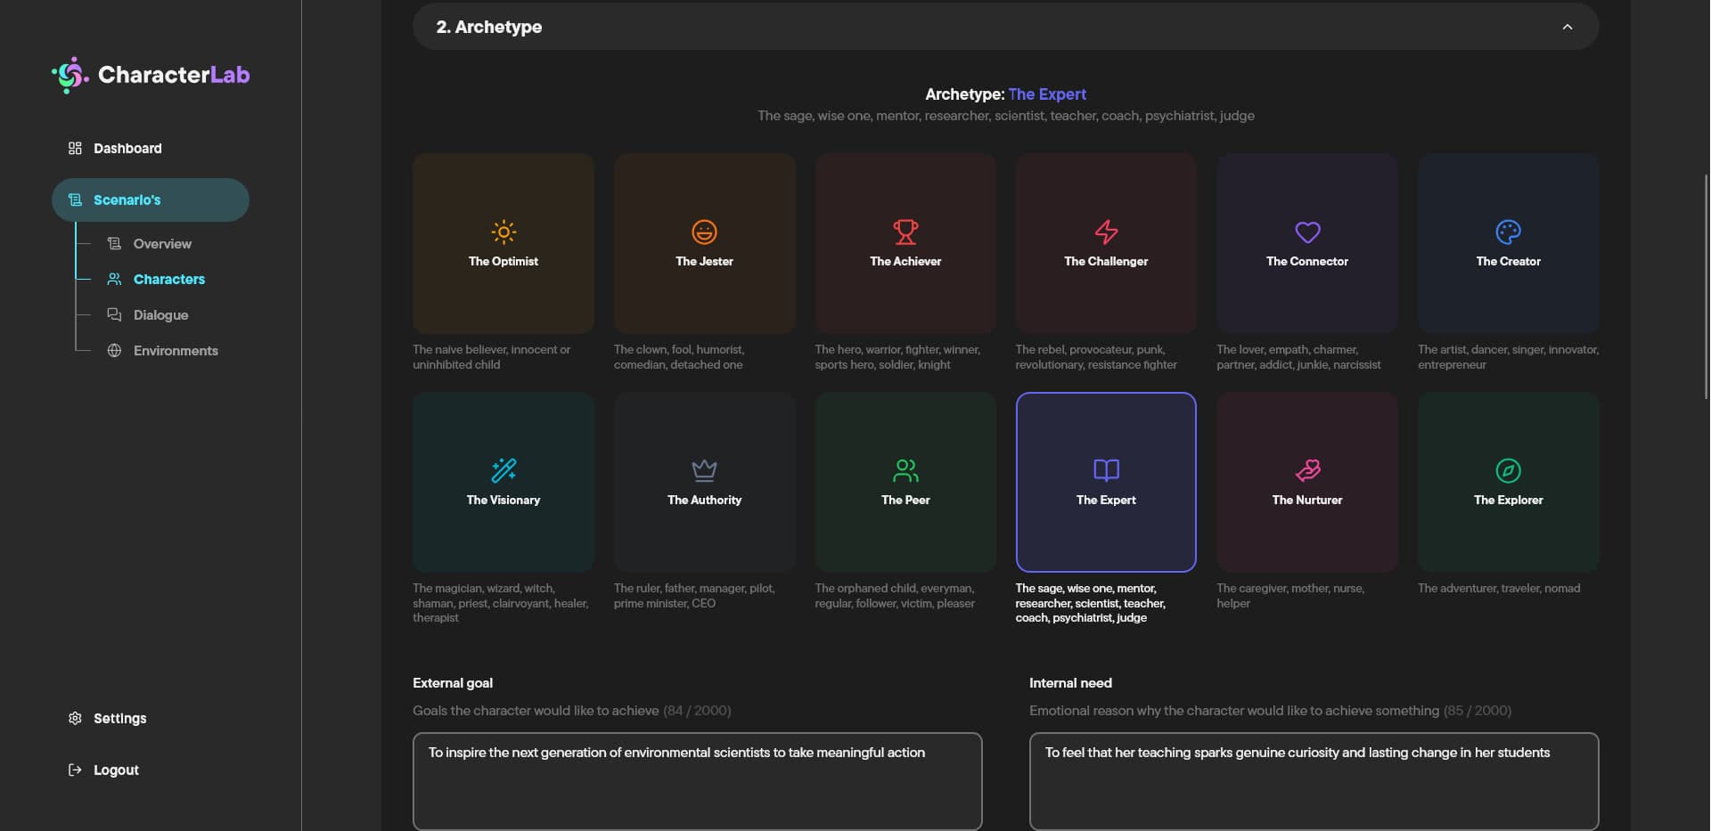Click 'The artist, dancer, singer' Creator description

(x=1508, y=356)
